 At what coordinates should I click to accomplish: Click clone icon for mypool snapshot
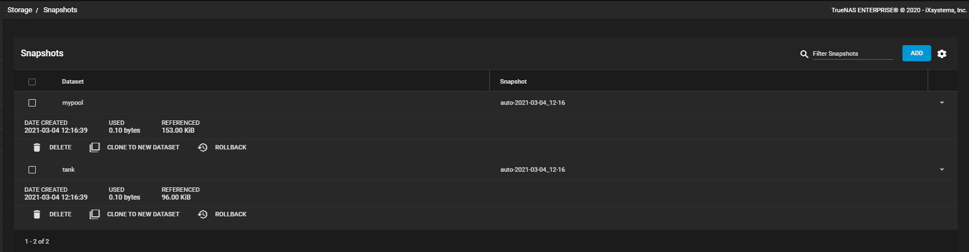(x=94, y=147)
